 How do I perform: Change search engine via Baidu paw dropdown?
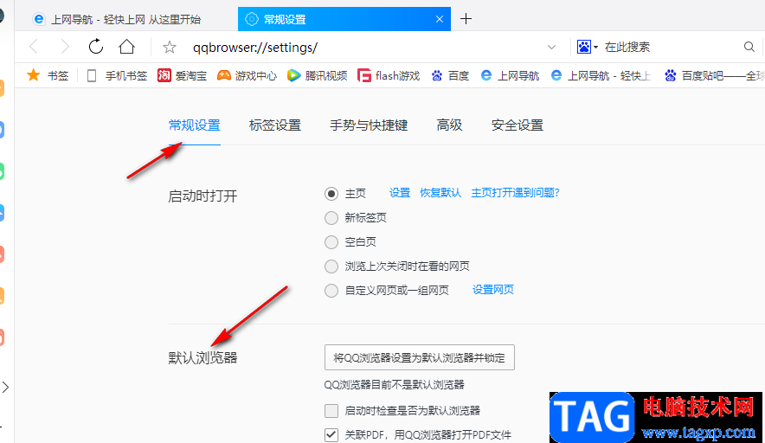coord(588,47)
